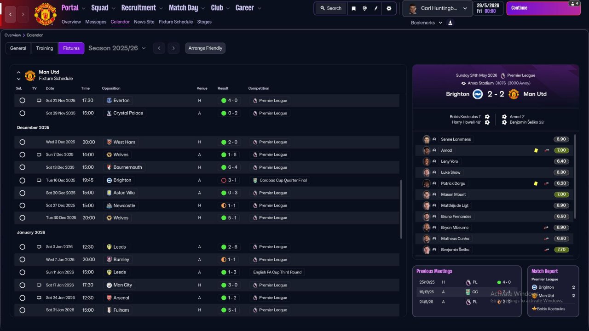Go to the previous season arrow

[159, 48]
